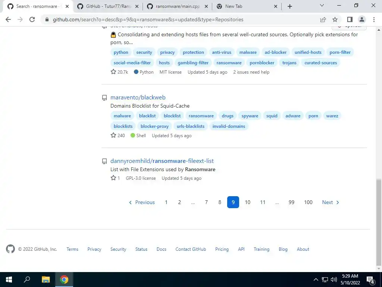This screenshot has width=382, height=287.
Task: Click the 'anti-virus' topic tag
Action: pos(222,52)
